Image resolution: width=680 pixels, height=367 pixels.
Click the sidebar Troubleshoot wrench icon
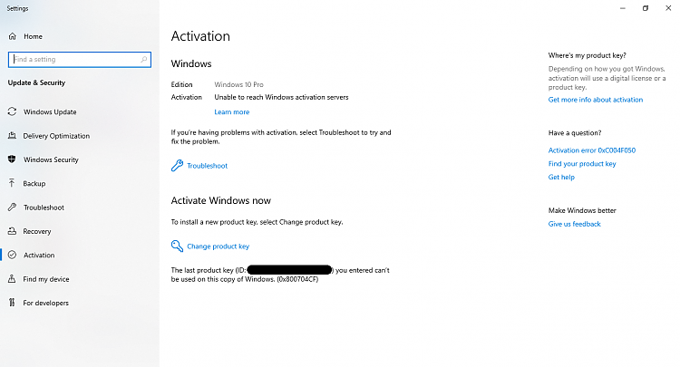point(12,208)
